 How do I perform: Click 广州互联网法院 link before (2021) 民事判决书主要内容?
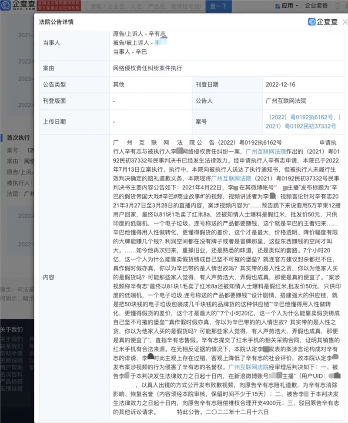pyautogui.click(x=231, y=179)
